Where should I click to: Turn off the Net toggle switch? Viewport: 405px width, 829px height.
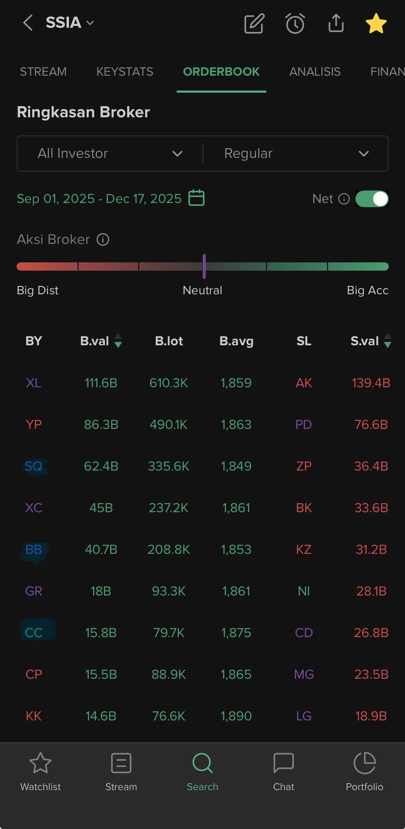point(372,199)
